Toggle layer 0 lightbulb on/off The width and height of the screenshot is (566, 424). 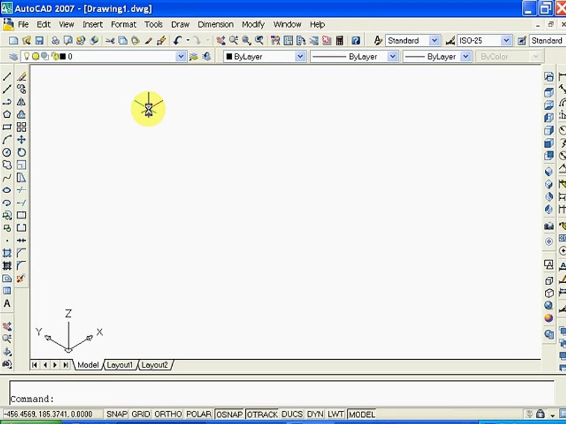tap(27, 56)
